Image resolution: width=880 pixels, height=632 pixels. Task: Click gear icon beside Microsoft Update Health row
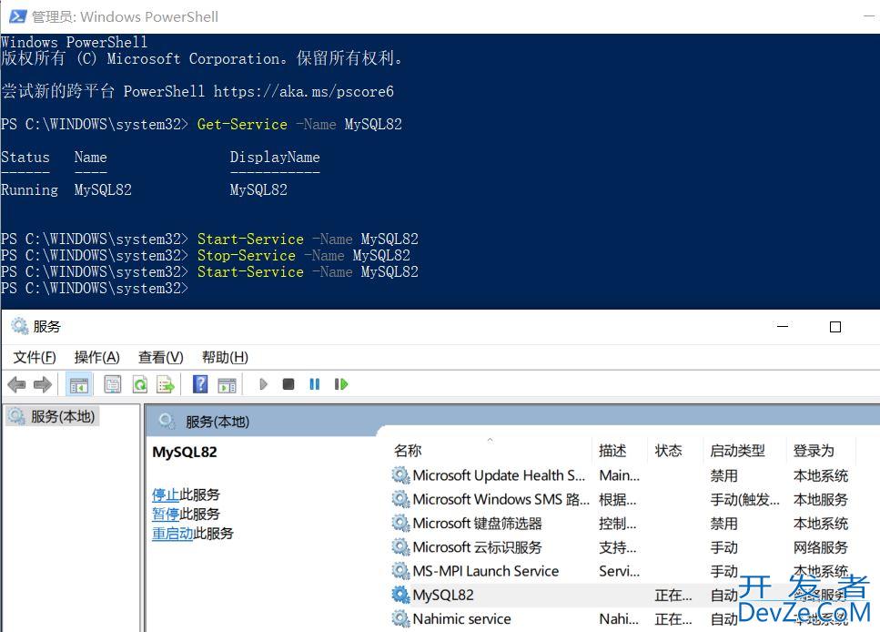[x=400, y=476]
